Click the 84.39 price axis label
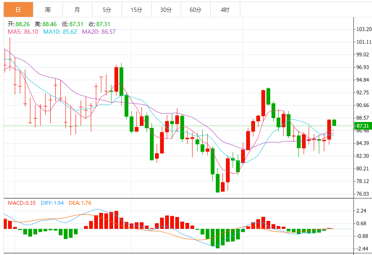372x255 pixels. [x=363, y=143]
